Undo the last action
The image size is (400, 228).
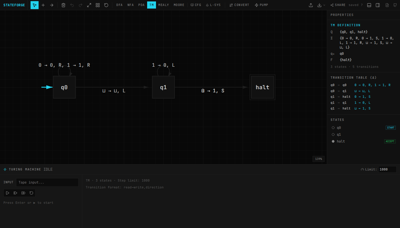tap(72, 5)
